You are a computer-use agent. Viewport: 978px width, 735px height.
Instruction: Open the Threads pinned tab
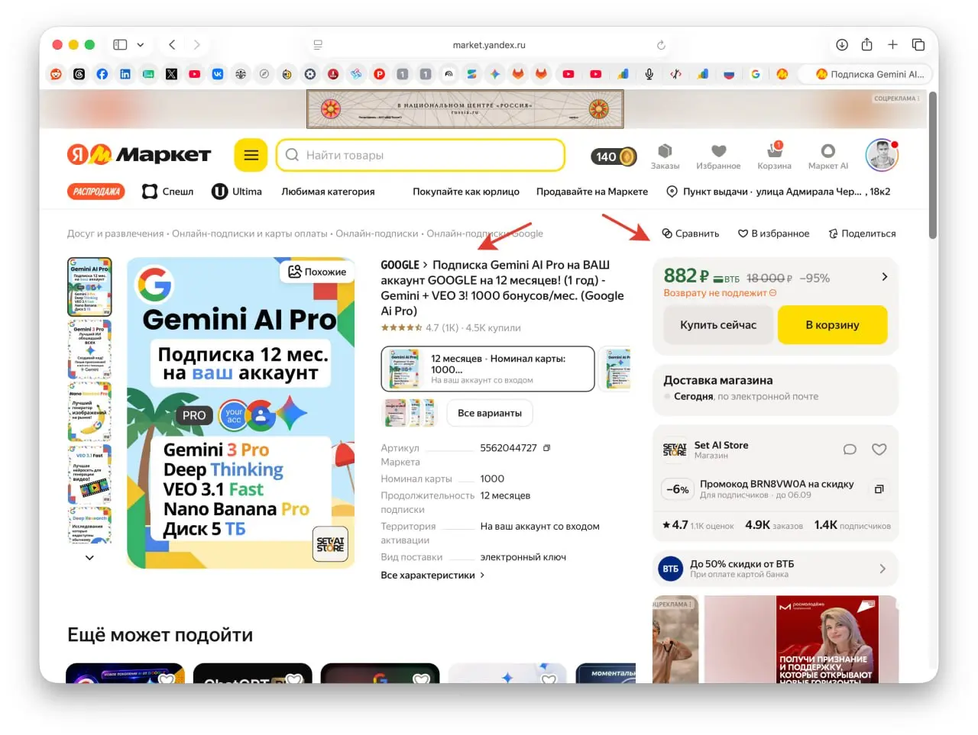[x=79, y=74]
